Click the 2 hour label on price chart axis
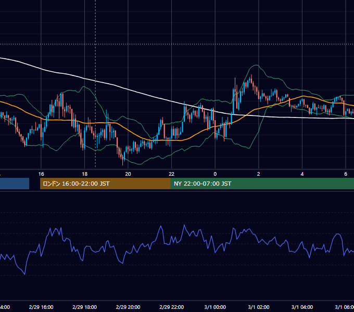The height and width of the screenshot is (312, 354). [x=259, y=174]
